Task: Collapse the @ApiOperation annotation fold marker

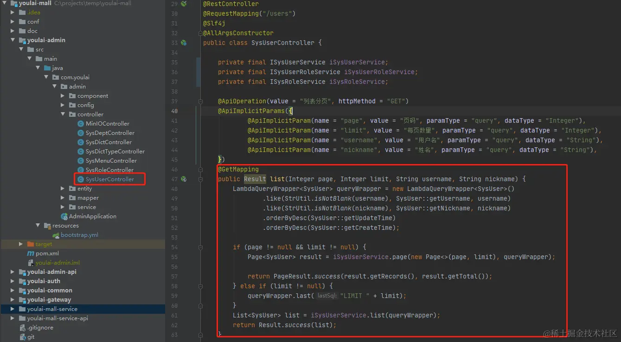Action: [x=200, y=101]
